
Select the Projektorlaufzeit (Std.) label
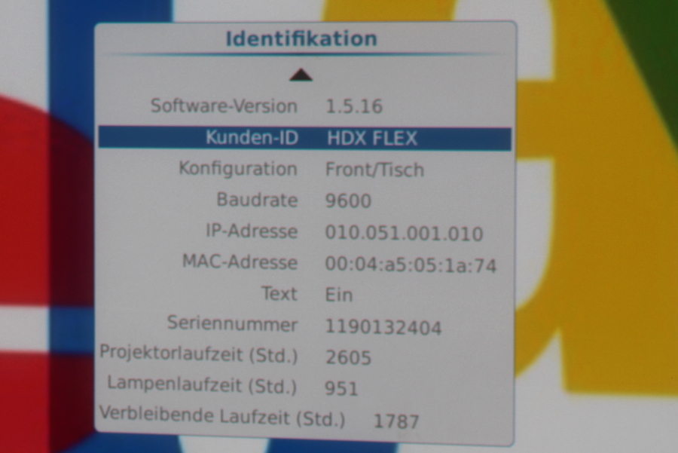(x=199, y=355)
